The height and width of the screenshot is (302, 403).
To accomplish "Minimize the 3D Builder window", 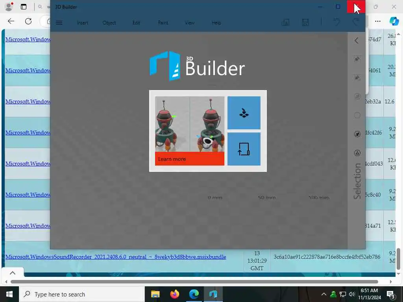I will point(320,7).
